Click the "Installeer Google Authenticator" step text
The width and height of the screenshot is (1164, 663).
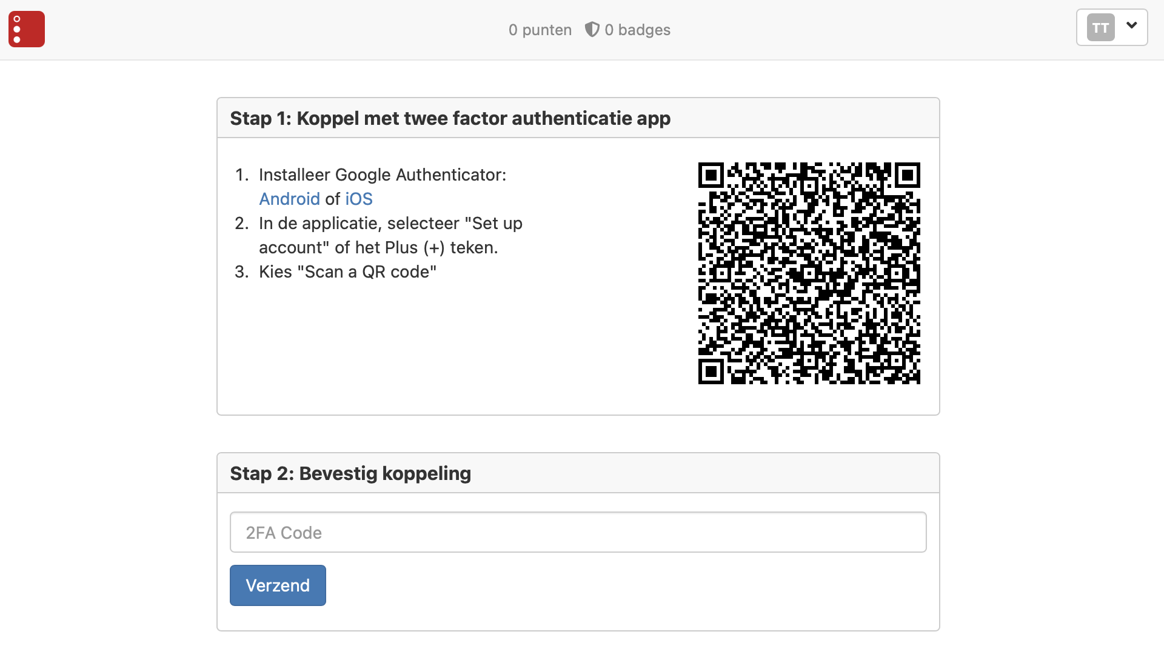(x=383, y=175)
